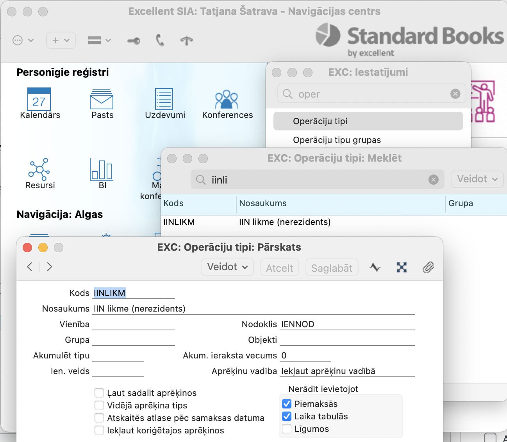Image resolution: width=507 pixels, height=442 pixels.
Task: Expand Veidot dropdown in Meklēt window
Action: pyautogui.click(x=477, y=179)
